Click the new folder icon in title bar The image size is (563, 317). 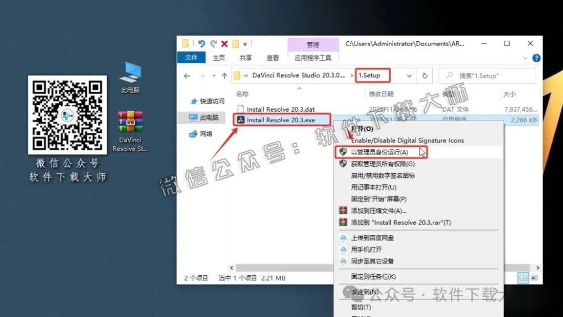coord(186,44)
